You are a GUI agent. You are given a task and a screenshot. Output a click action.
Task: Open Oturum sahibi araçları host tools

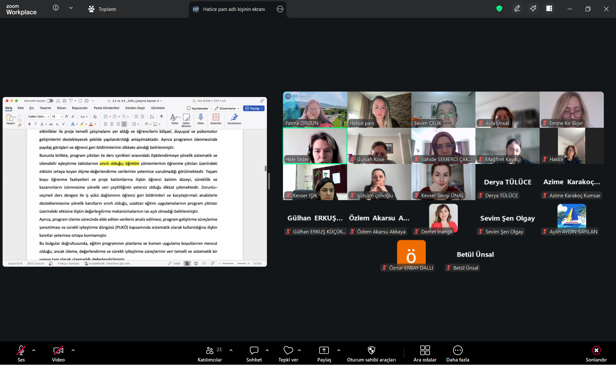(x=372, y=353)
